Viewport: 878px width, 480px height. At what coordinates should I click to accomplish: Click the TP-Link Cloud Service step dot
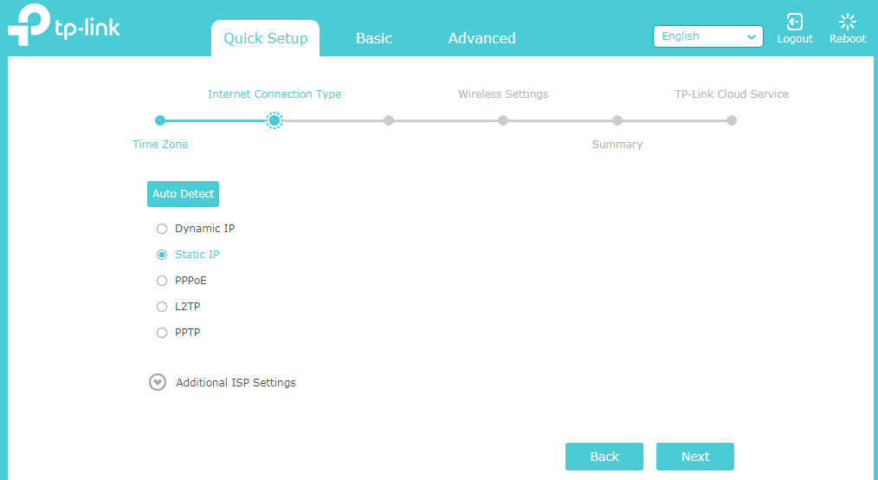coord(732,120)
